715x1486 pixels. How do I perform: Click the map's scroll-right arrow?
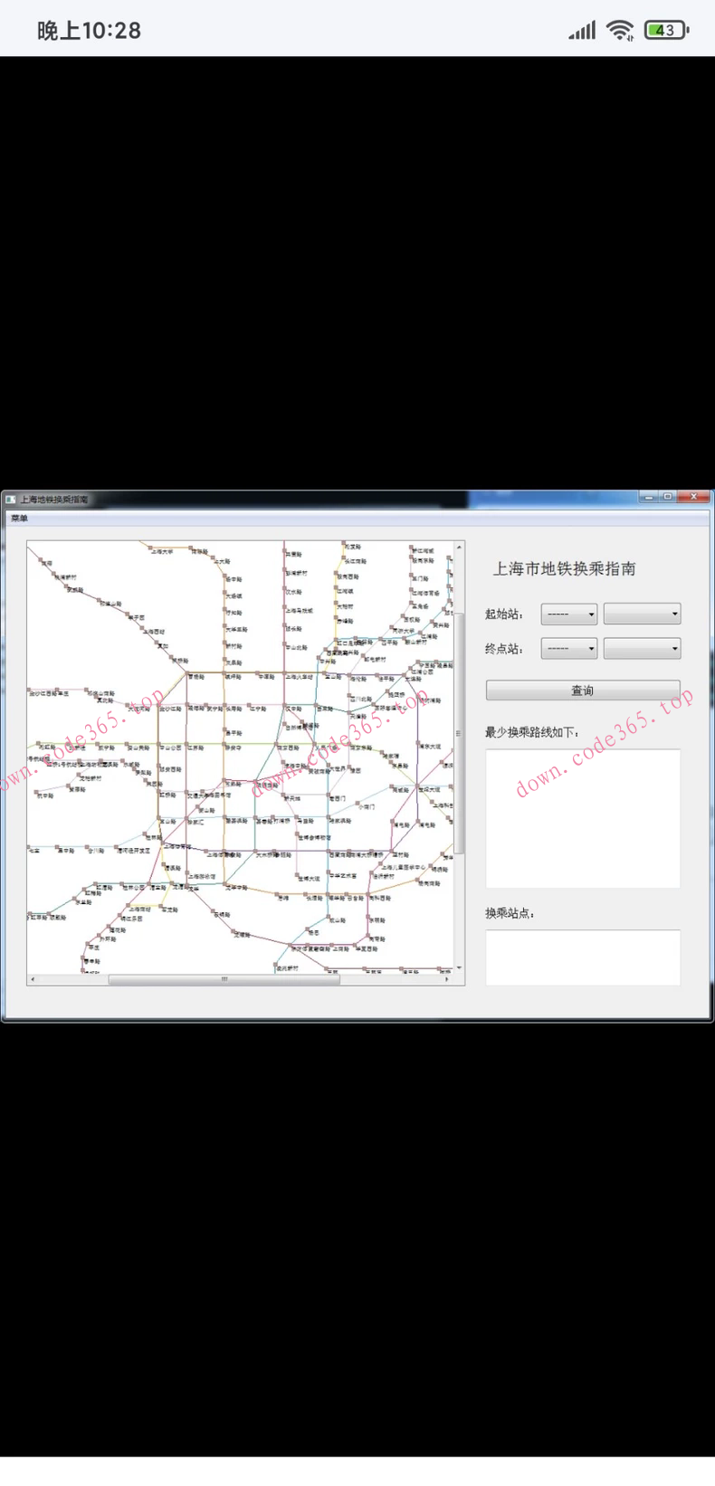point(447,979)
